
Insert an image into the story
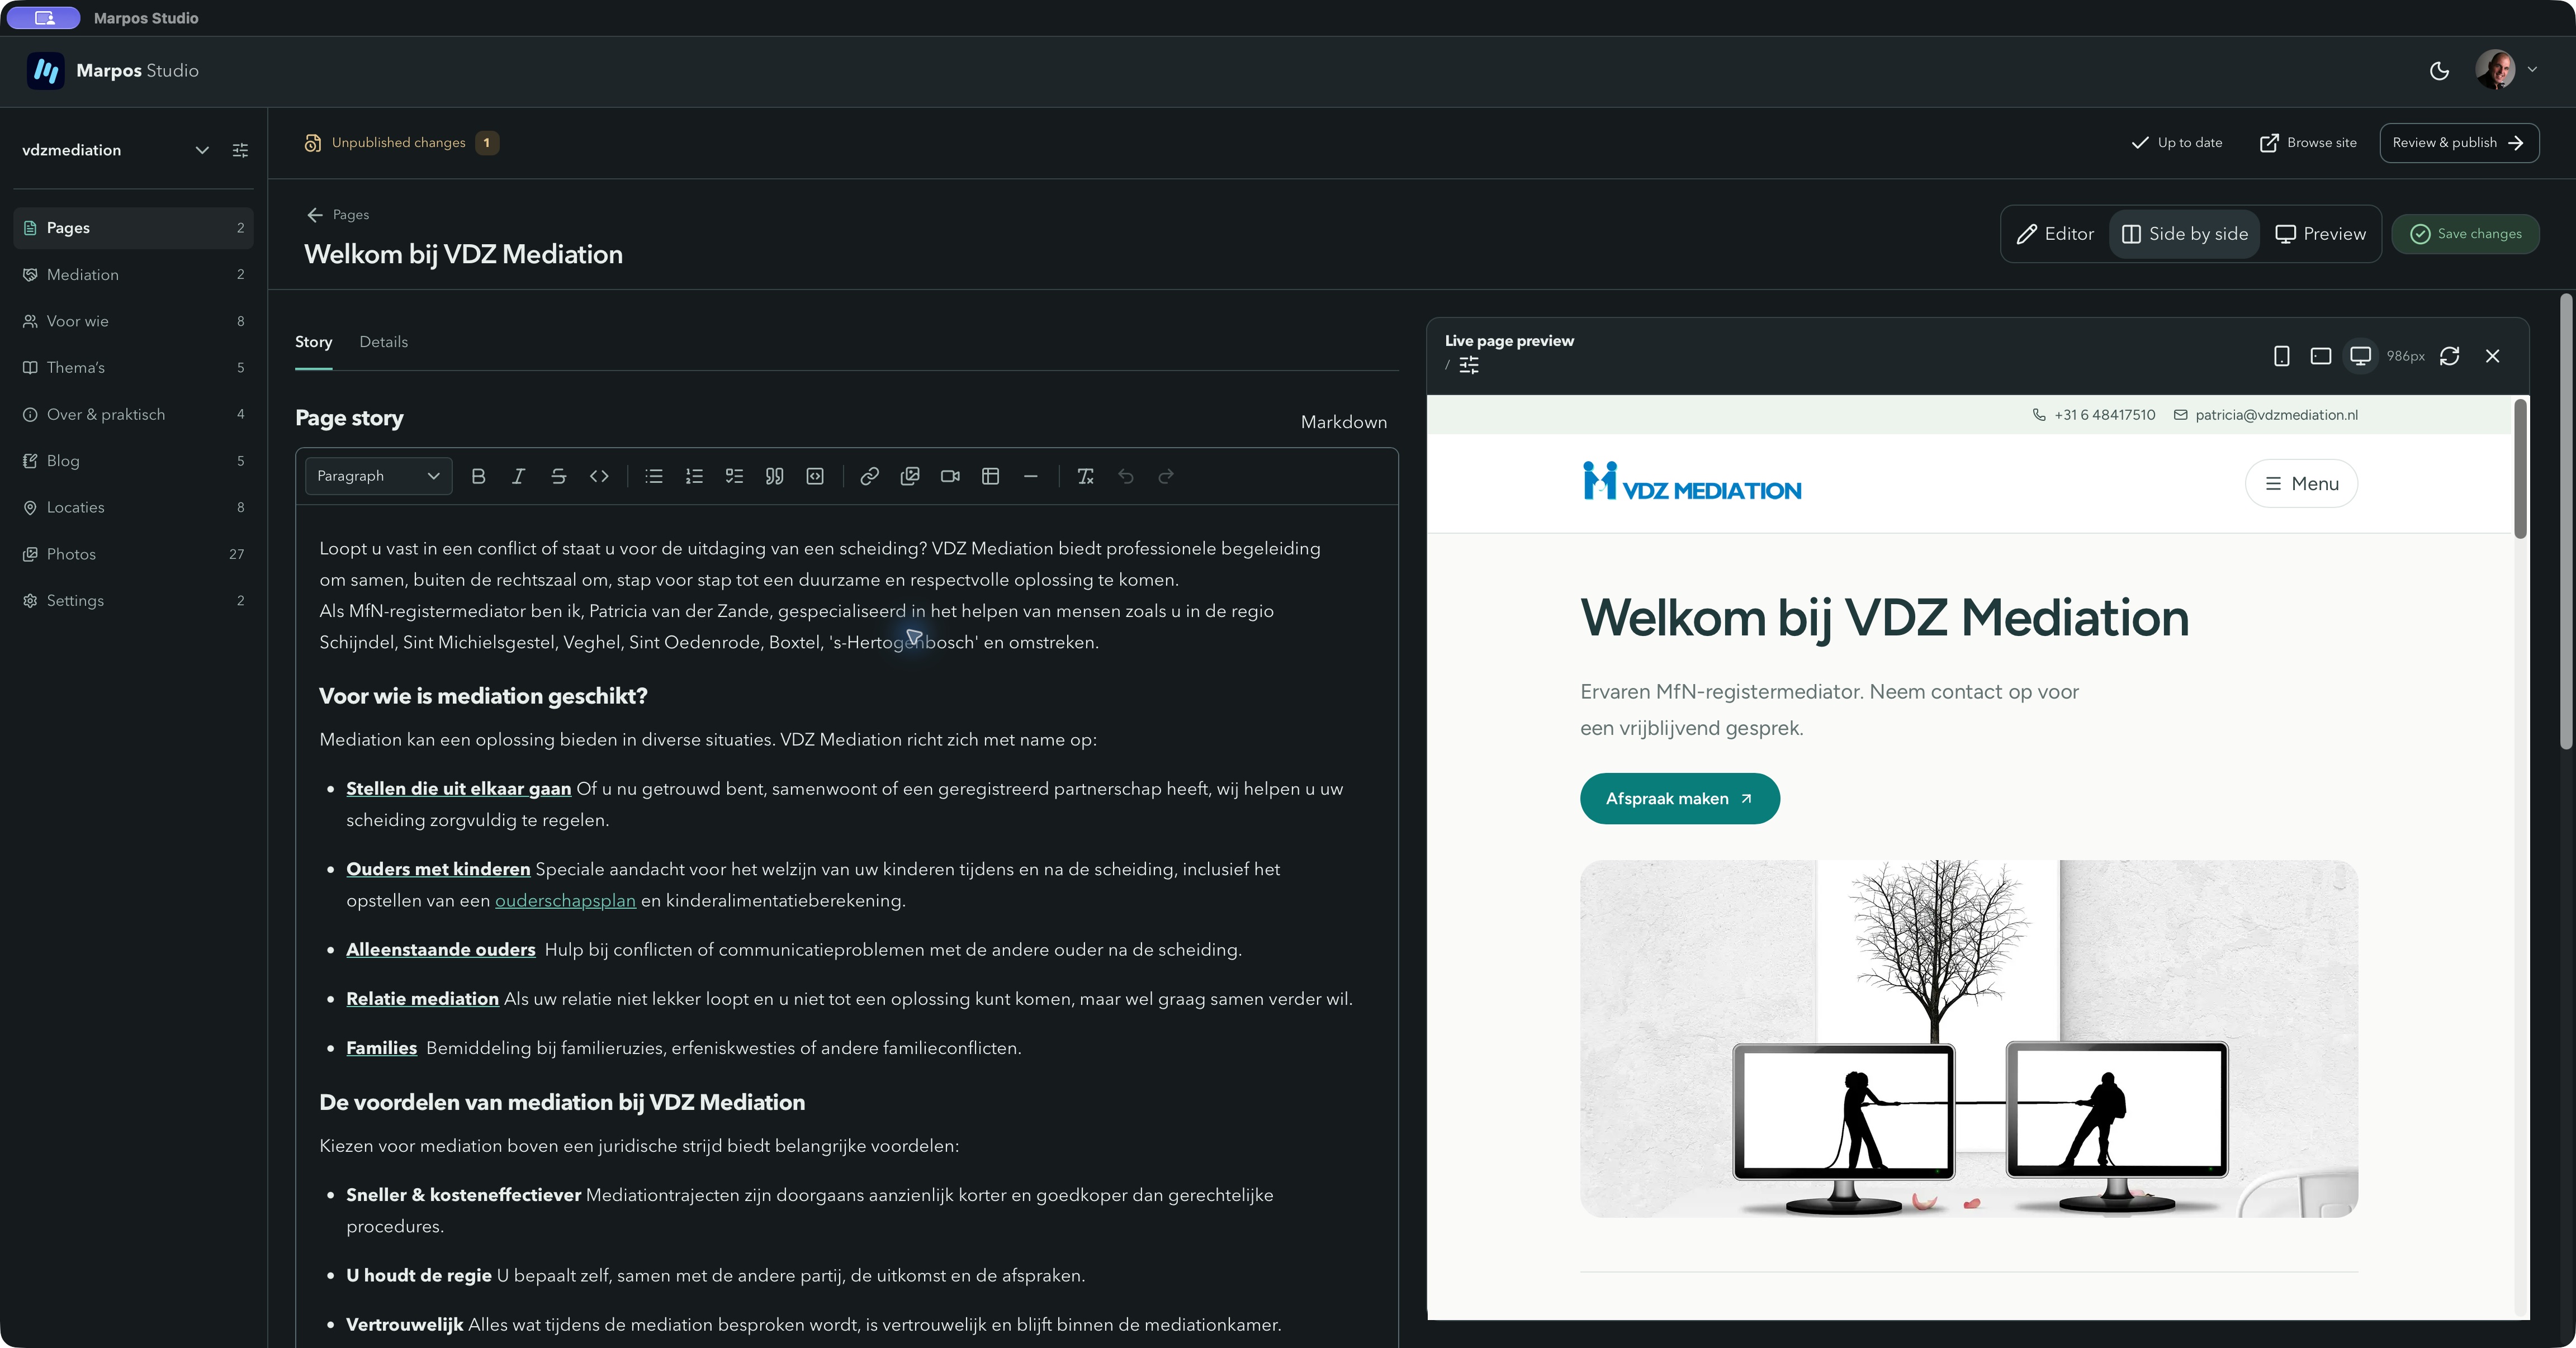910,476
